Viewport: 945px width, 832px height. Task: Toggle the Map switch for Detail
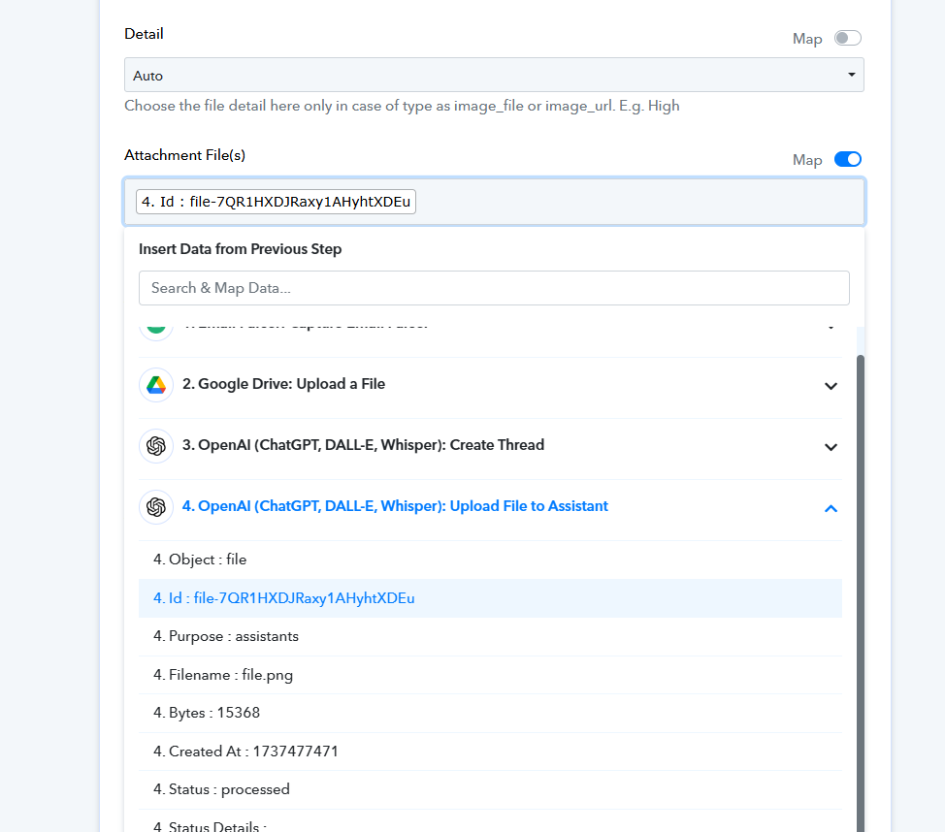847,38
